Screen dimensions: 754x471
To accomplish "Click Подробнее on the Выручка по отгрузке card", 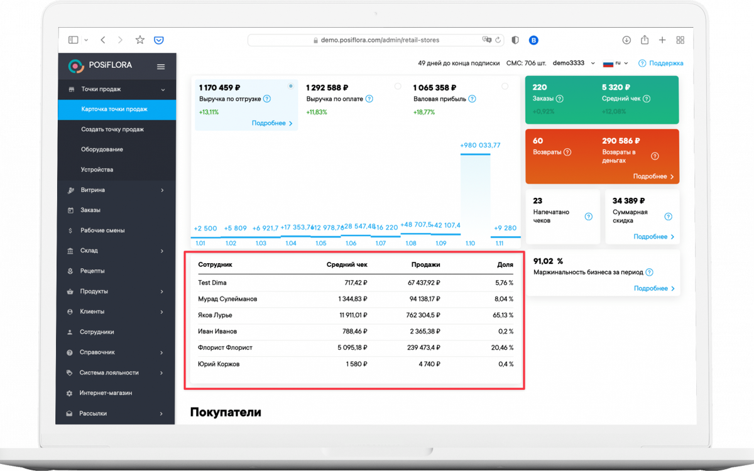I will 272,123.
